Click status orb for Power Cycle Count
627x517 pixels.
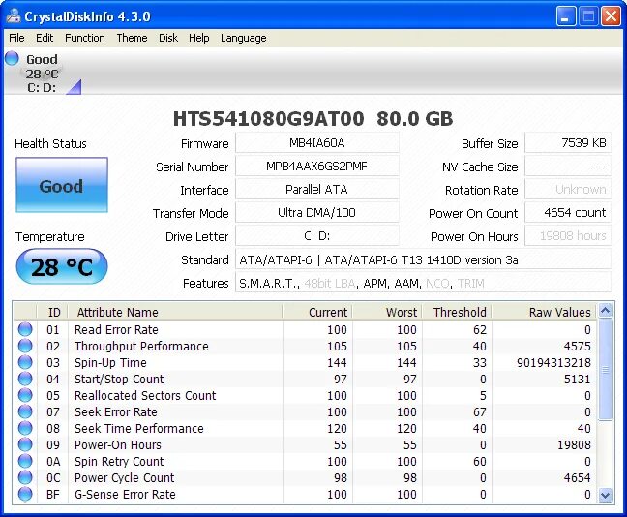25,477
